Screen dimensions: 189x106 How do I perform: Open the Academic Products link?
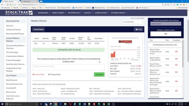[13, 29]
